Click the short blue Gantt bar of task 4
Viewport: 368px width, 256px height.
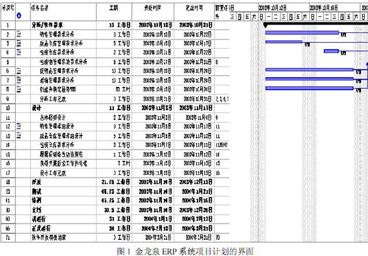(x=331, y=51)
